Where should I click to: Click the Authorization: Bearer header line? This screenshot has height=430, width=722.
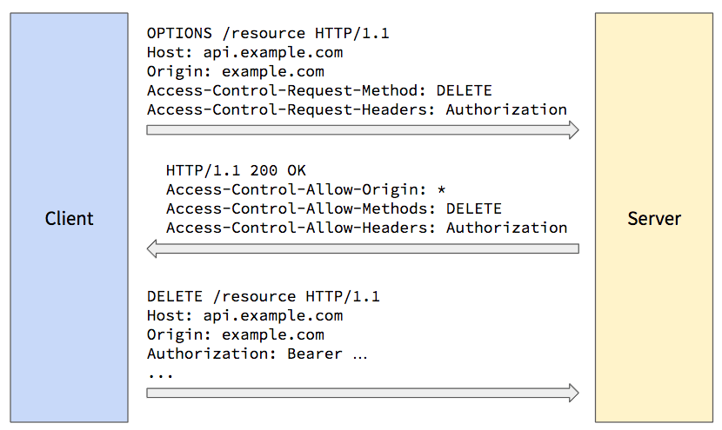[x=257, y=354]
